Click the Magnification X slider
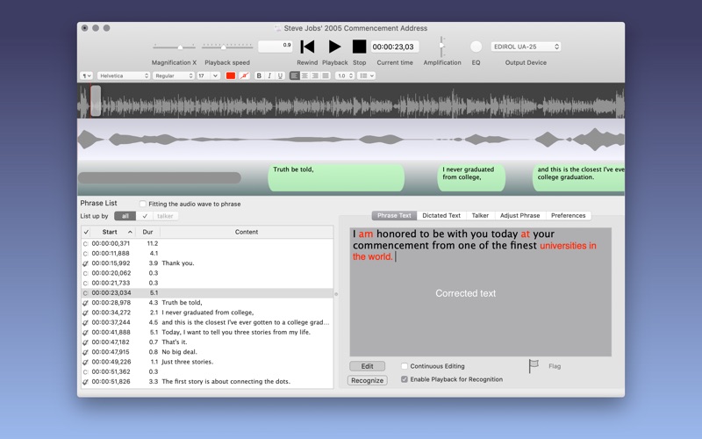This screenshot has width=702, height=439. pos(174,47)
